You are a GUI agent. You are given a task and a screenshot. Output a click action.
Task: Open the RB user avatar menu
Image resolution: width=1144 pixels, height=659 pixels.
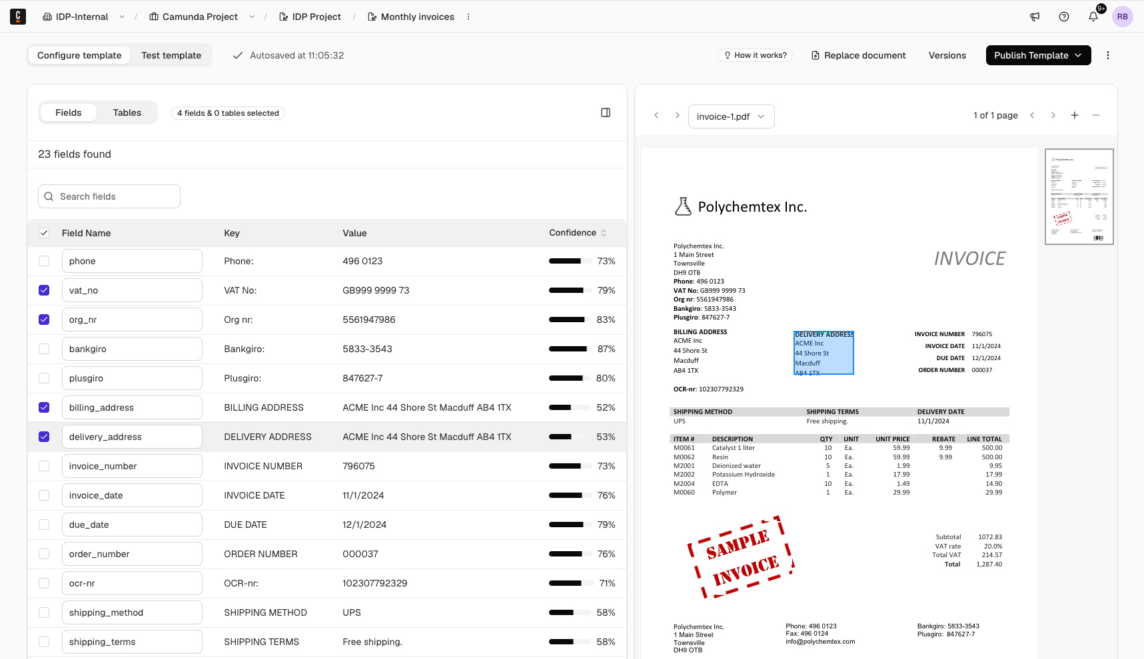coord(1123,17)
